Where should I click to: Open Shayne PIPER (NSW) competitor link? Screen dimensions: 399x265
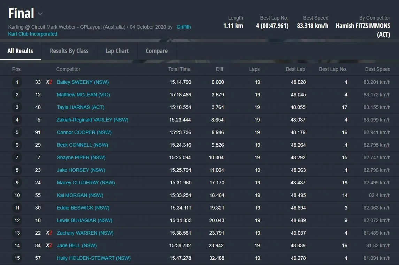pos(81,157)
